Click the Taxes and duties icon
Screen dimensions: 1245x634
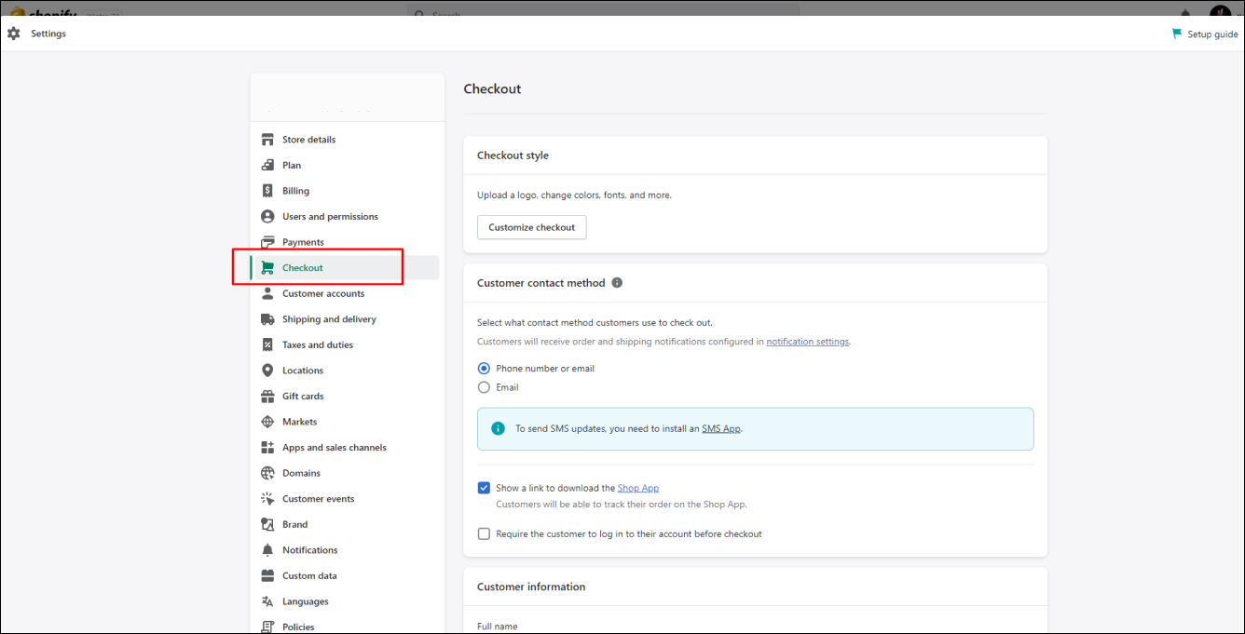(x=267, y=344)
